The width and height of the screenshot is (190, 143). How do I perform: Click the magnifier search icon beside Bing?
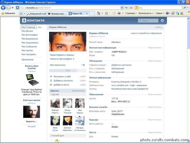185,8
